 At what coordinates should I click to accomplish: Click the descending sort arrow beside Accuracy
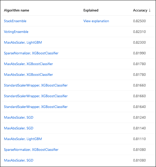(x=150, y=10)
